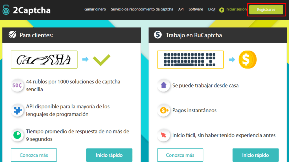Click the blue arrow after the keyboard

232,60
